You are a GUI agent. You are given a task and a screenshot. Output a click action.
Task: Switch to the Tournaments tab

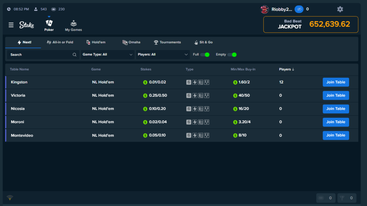tap(167, 42)
